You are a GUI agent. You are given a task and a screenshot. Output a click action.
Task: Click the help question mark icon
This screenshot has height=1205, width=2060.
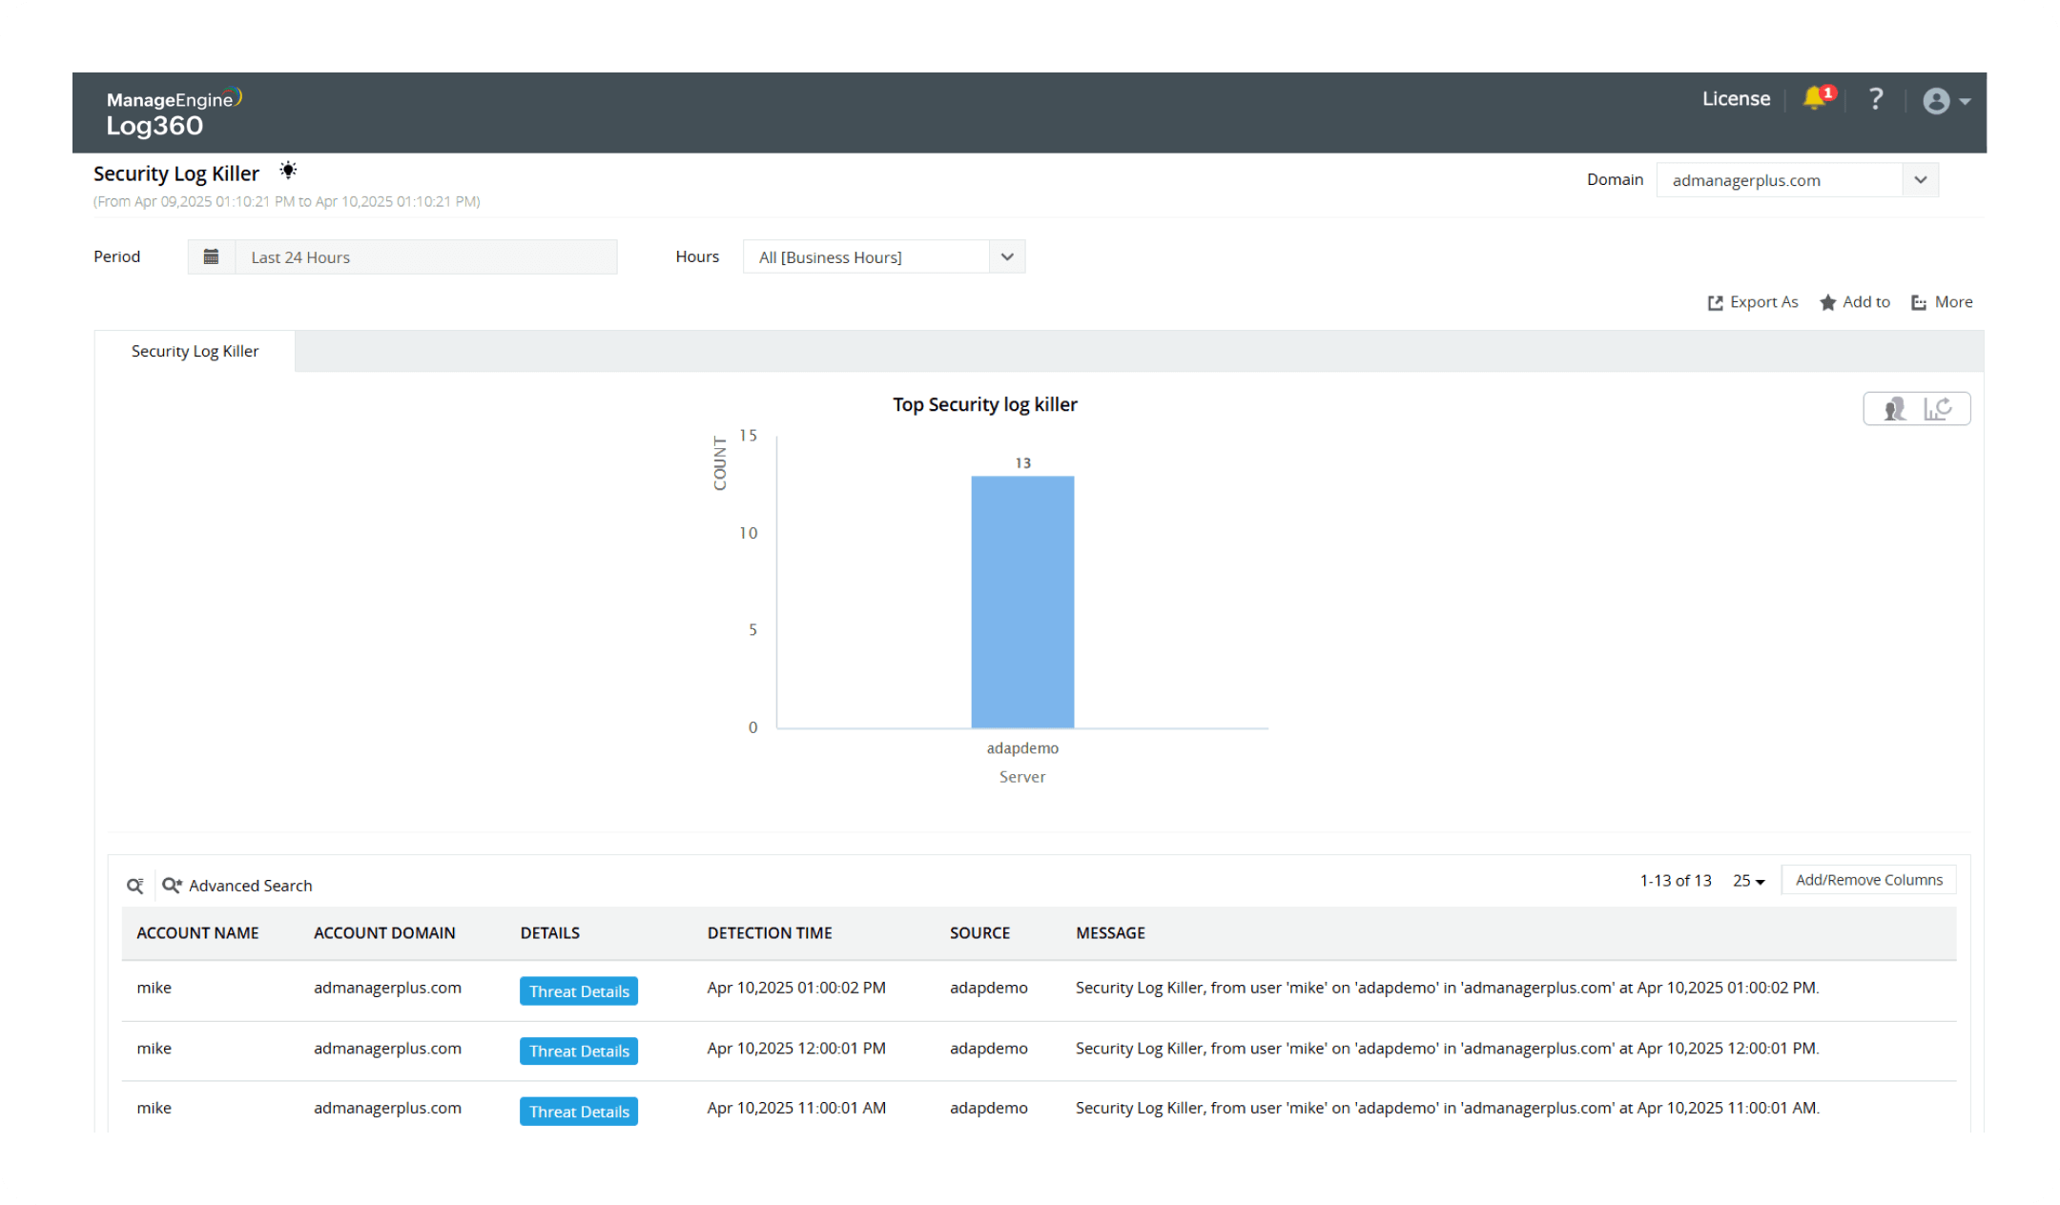pos(1875,99)
